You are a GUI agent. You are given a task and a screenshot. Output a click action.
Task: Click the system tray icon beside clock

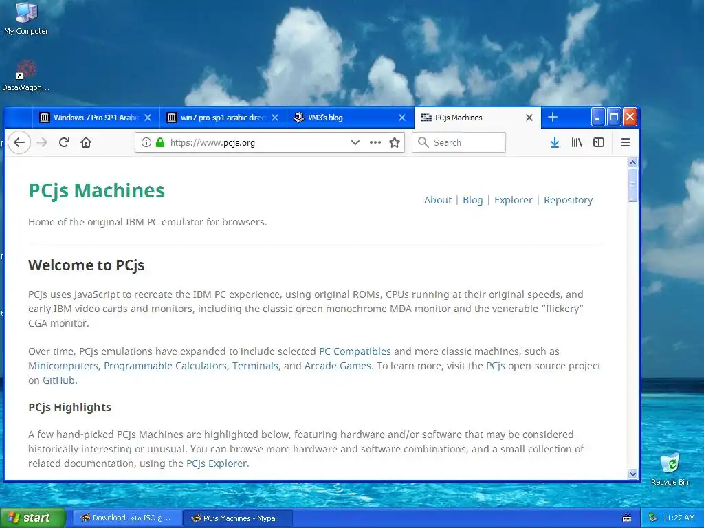click(x=653, y=518)
